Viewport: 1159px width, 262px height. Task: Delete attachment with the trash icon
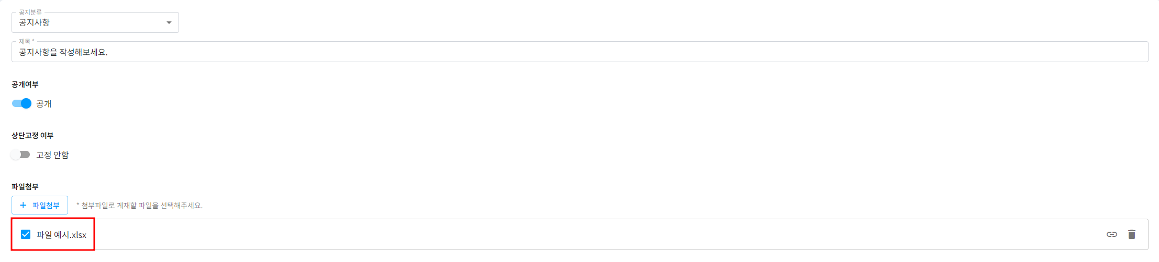point(1132,234)
